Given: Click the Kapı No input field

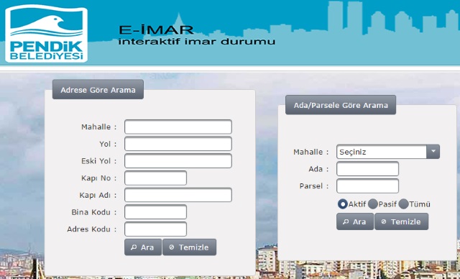Looking at the screenshot, I should coord(155,178).
